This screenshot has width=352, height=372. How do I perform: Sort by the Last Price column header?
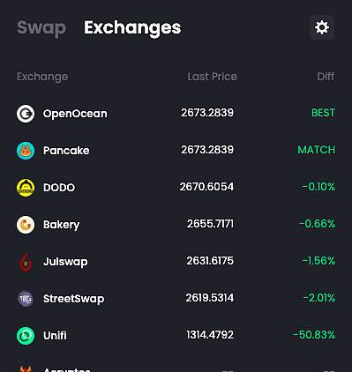tap(213, 77)
